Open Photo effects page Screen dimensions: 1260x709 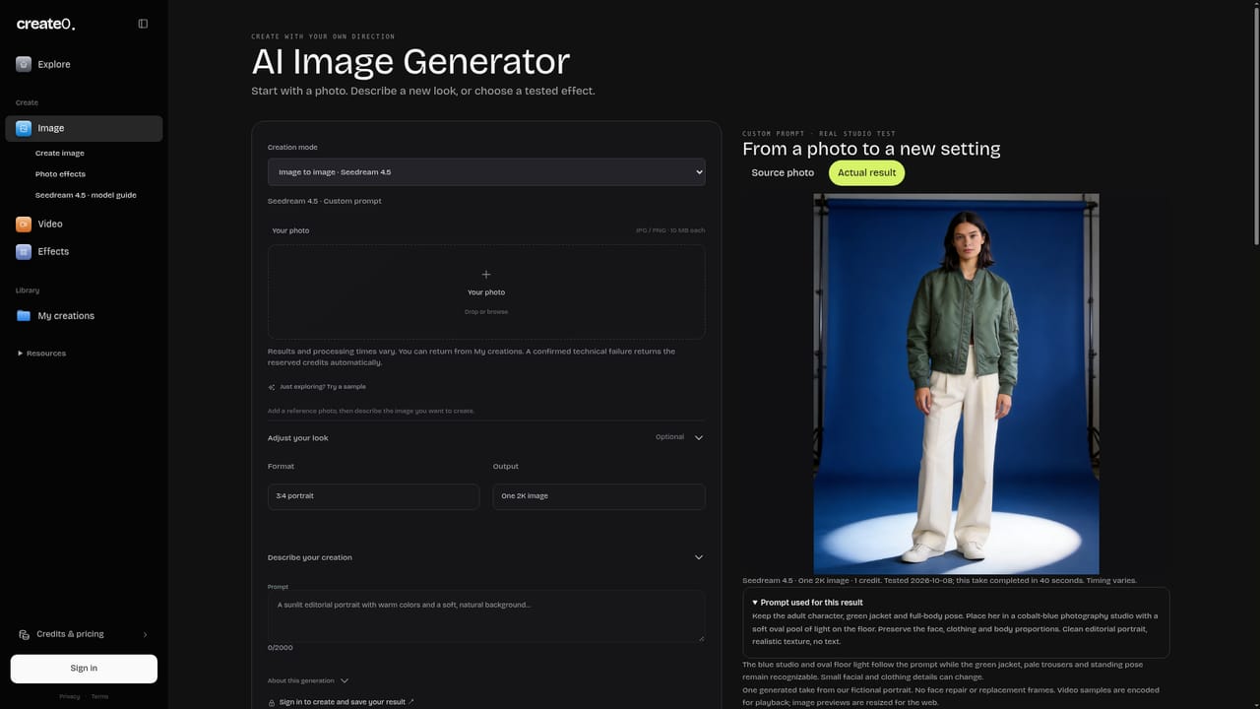tap(60, 173)
